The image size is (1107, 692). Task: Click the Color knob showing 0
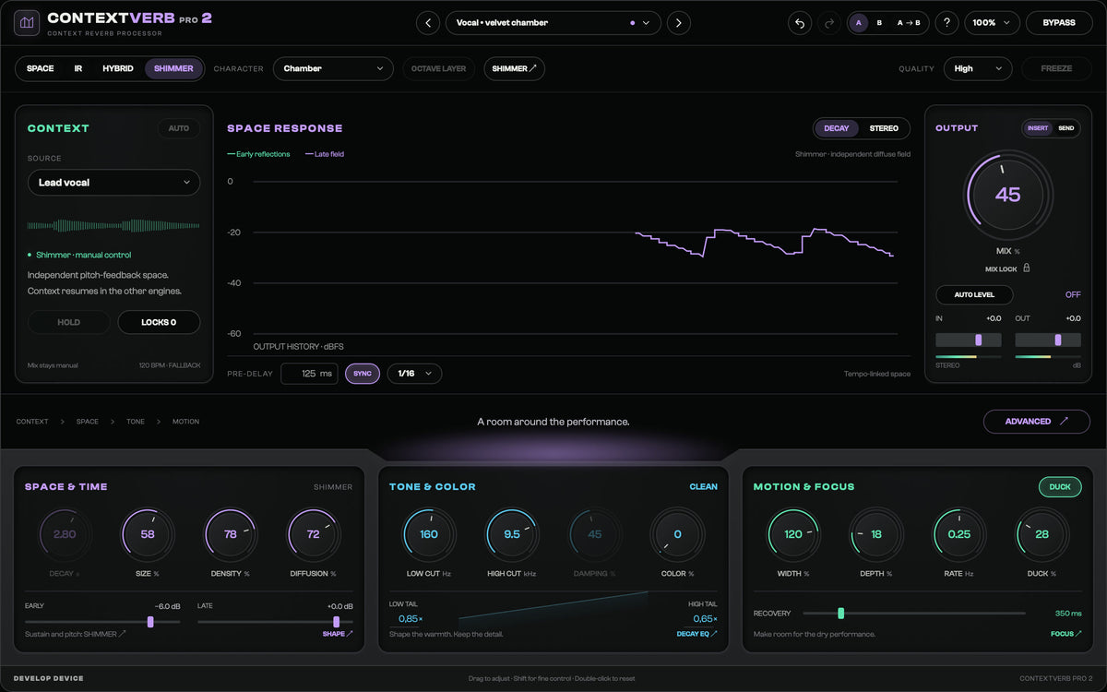click(x=678, y=534)
